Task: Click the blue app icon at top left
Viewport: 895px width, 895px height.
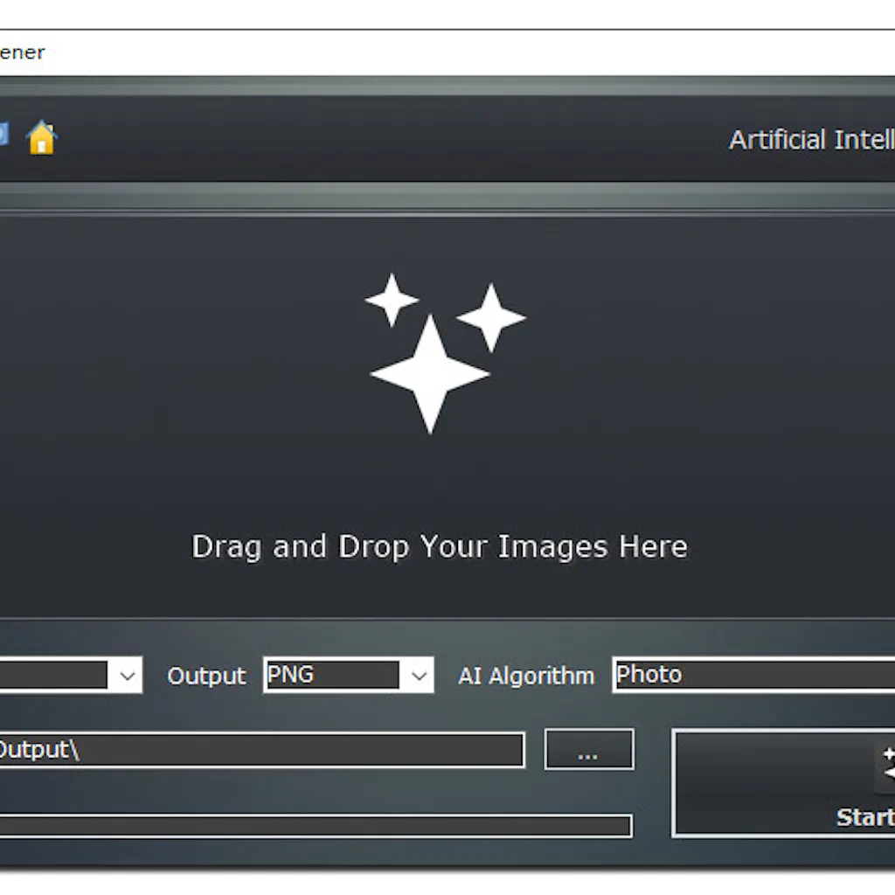Action: click(x=5, y=134)
